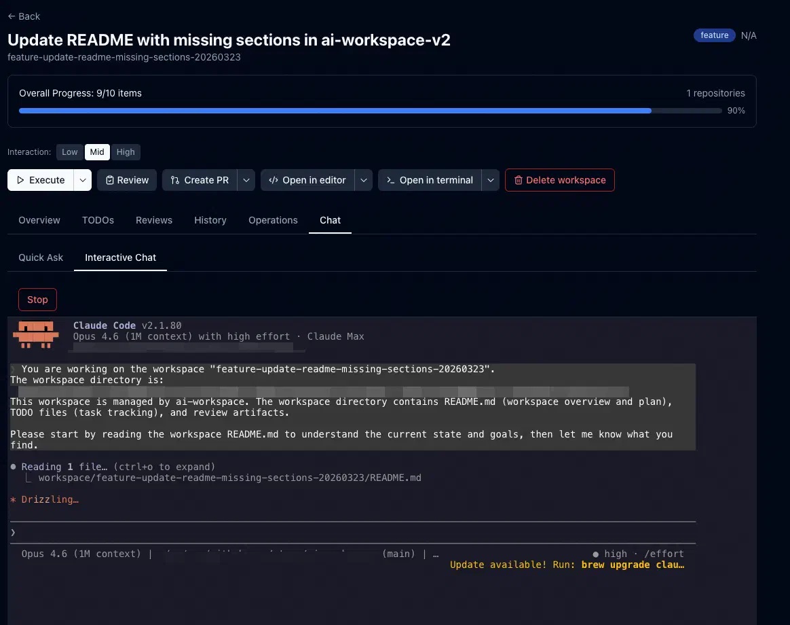
Task: Set interaction level to Low
Action: [x=70, y=152]
